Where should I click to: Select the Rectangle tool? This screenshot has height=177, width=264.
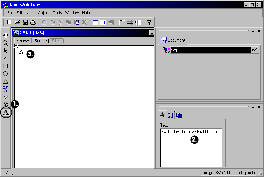click(5, 66)
